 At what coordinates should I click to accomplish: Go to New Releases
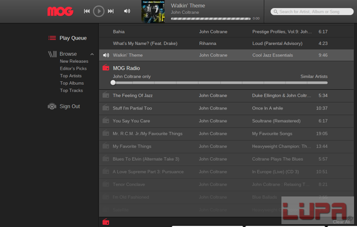pyautogui.click(x=74, y=61)
